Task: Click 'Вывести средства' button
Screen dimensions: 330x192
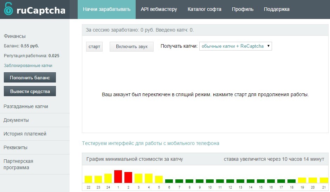Action: pyautogui.click(x=30, y=91)
